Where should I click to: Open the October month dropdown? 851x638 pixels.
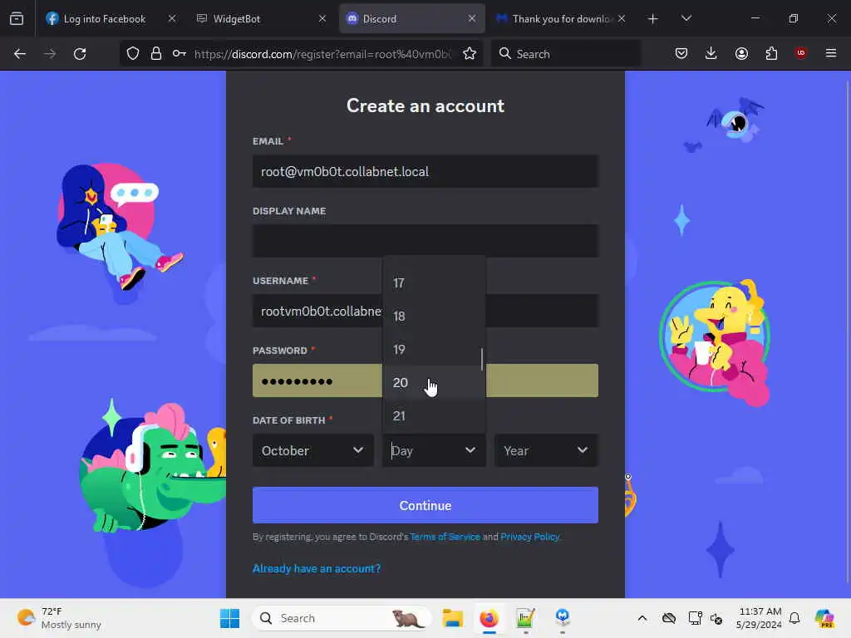tap(313, 450)
